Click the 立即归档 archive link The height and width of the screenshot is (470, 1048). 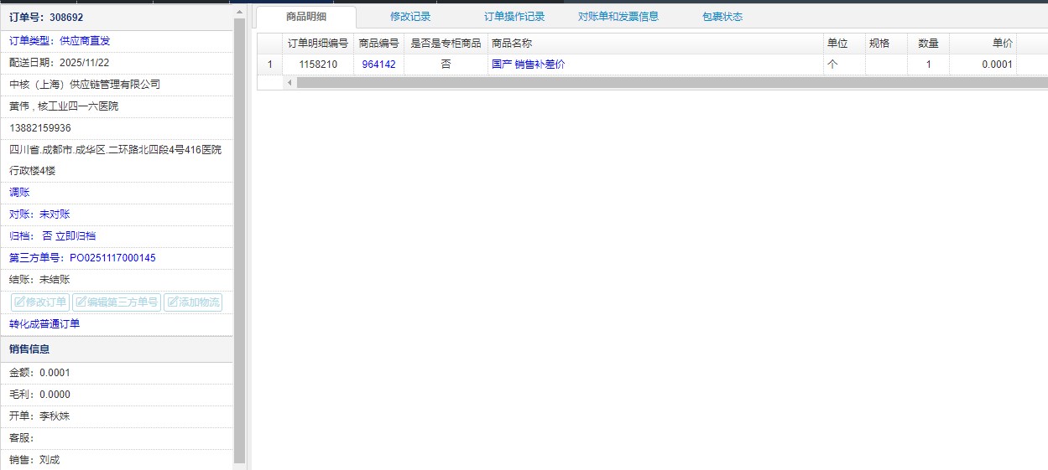click(x=76, y=236)
